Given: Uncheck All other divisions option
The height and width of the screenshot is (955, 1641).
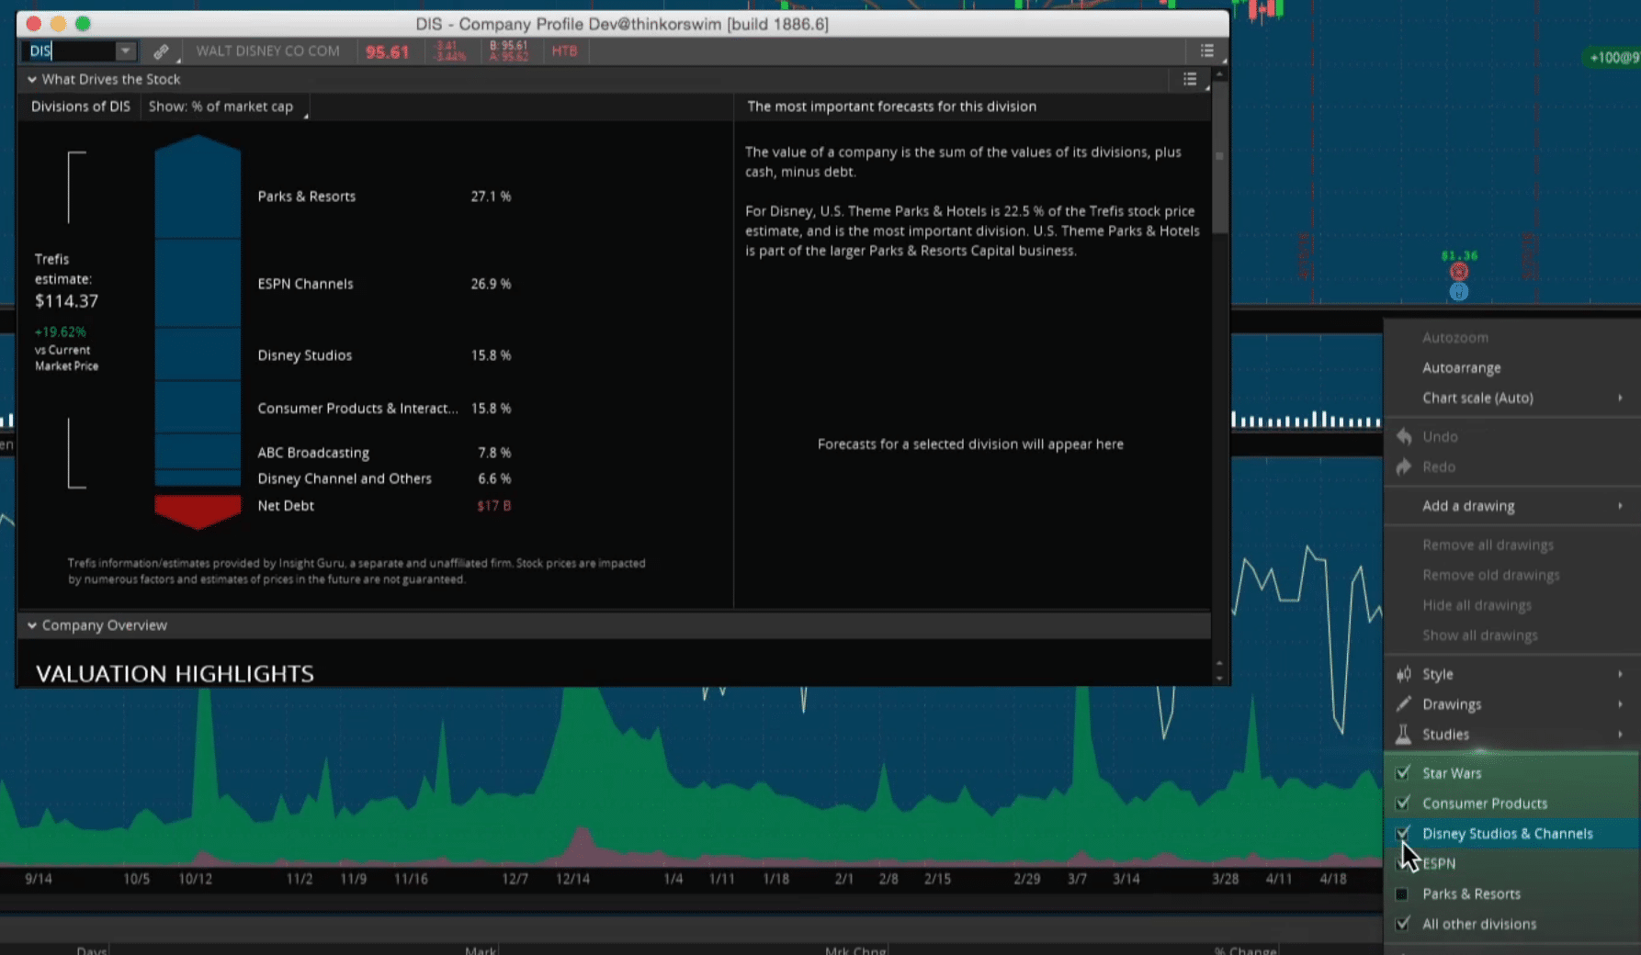Looking at the screenshot, I should (1402, 925).
